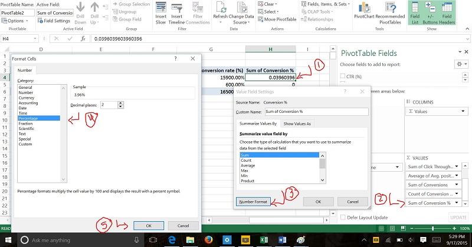Click OK in Value Field Settings dialog
Viewport: 472px width, 247px height.
click(318, 202)
